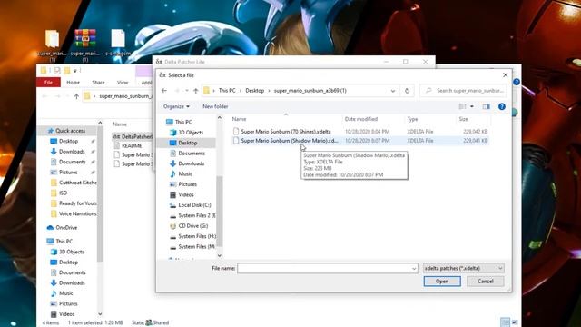The height and width of the screenshot is (327, 581).
Task: Select CD Drive (G:) in dialog tree
Action: click(x=192, y=225)
